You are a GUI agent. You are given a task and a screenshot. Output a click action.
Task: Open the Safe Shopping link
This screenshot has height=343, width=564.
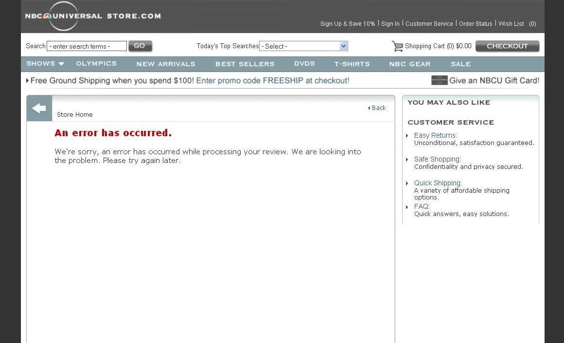click(x=438, y=159)
